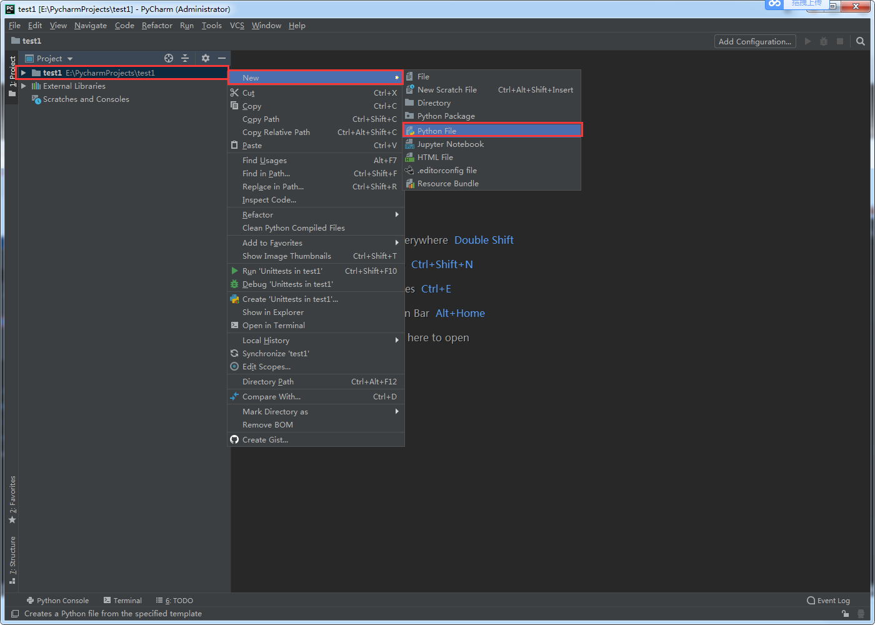875x625 pixels.
Task: Select Scratches and Consoles tree item
Action: 86,99
